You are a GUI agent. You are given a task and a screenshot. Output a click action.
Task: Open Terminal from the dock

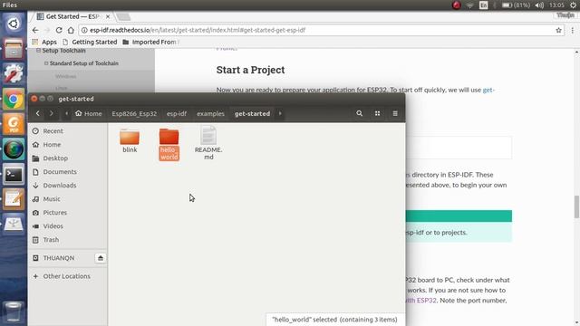coord(14,174)
